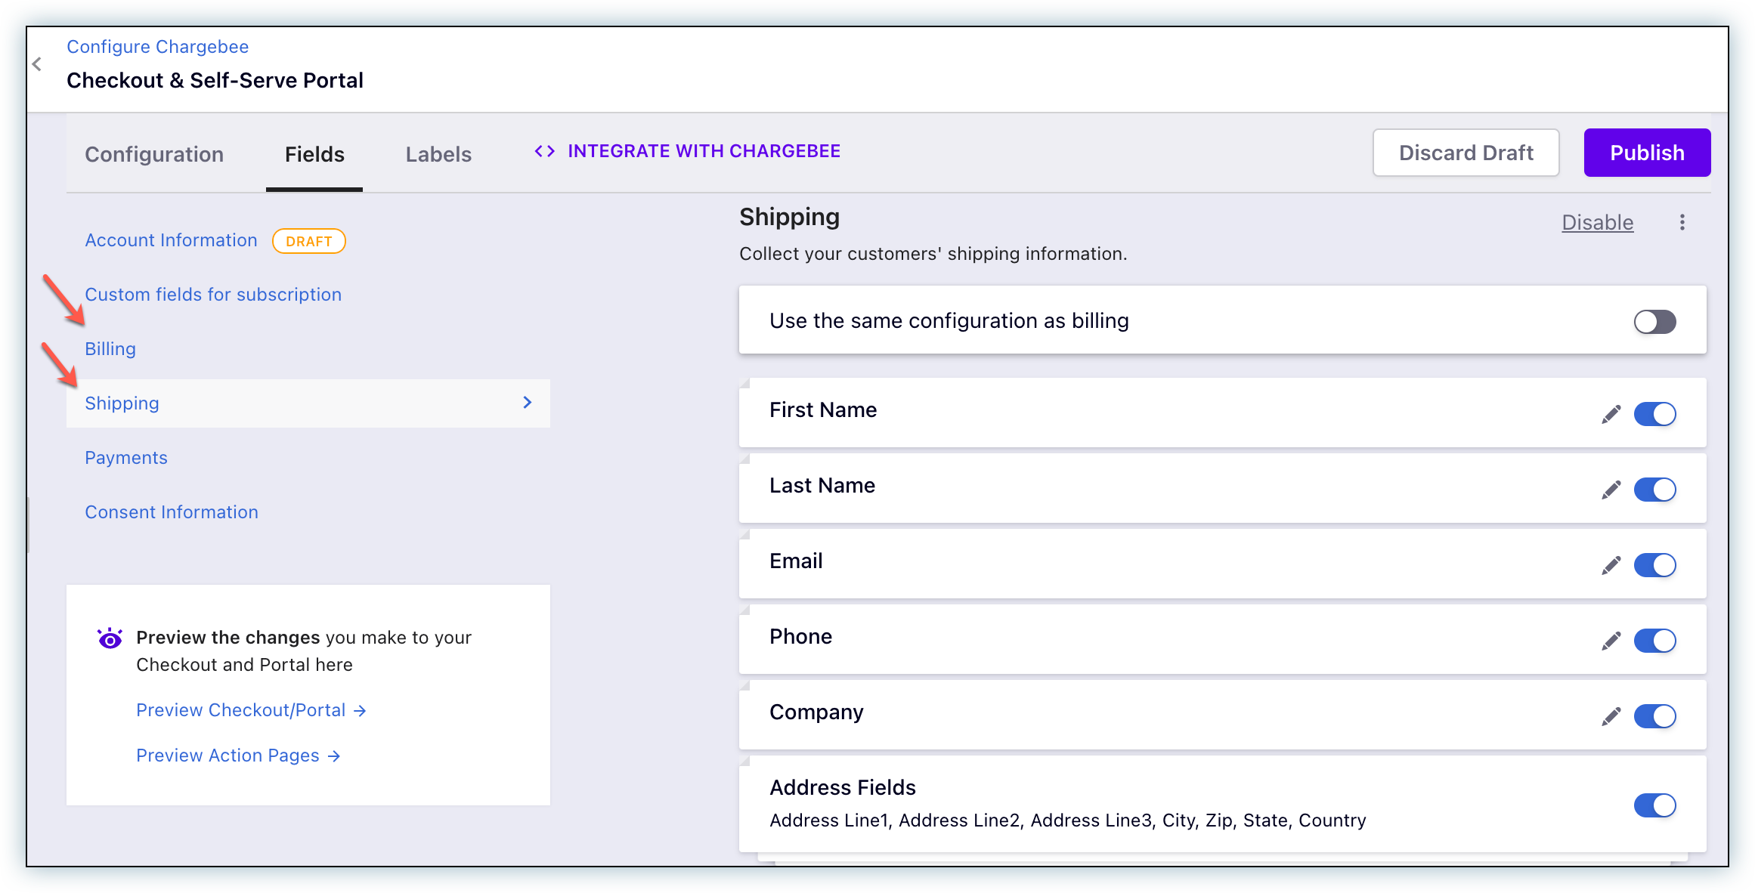
Task: Disable the Phone field toggle
Action: click(1654, 641)
